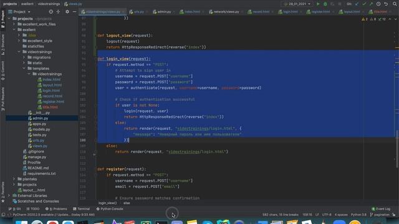Viewport: 399px width, 224px height.
Task: Toggle the 1: Project side tab
Action: [x=2, y=19]
